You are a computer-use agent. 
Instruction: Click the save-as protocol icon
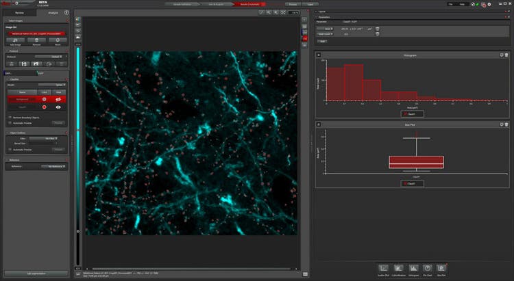tap(36, 64)
